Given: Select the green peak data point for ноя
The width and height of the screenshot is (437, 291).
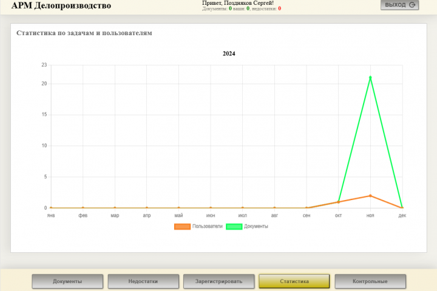Looking at the screenshot, I should [370, 78].
